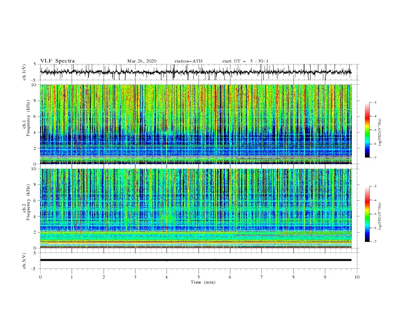Click the "station=ATH" header label
Image resolution: width=402 pixels, height=311 pixels.
point(188,61)
